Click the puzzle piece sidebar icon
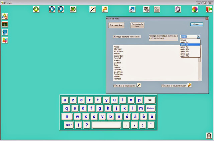Screen dimensions: 214x141 coord(5,40)
